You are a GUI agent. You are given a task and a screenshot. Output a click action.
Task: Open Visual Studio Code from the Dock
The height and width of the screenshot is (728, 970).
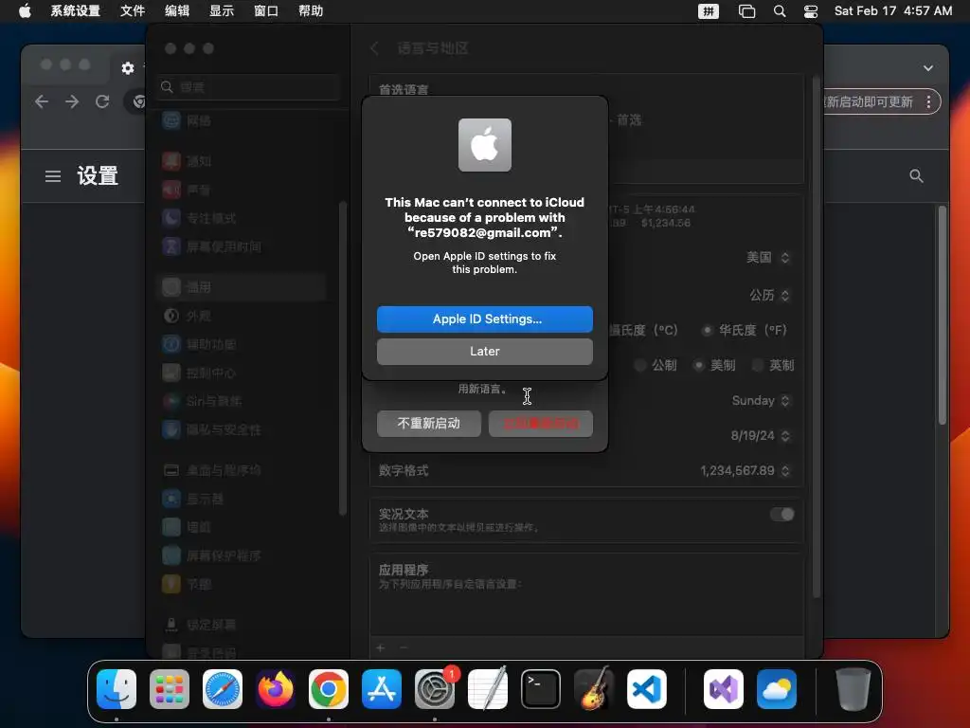pyautogui.click(x=646, y=689)
